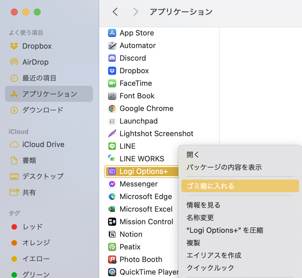This screenshot has width=302, height=278.
Task: Launch FaceTime from the app list
Action: click(112, 83)
